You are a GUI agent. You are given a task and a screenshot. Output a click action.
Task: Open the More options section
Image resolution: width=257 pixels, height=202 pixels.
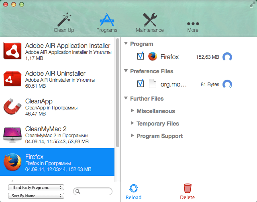[193, 27]
